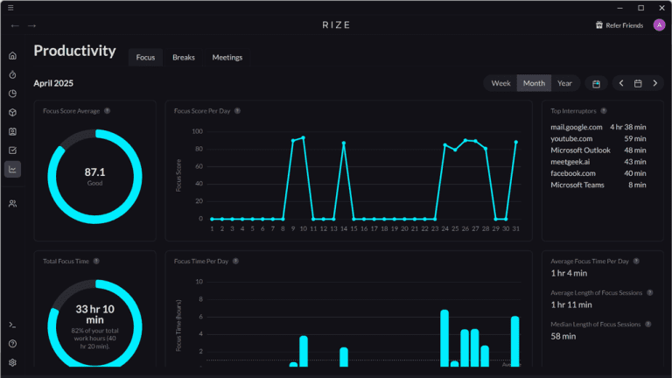
Task: Select the Week range toggle
Action: (x=500, y=83)
